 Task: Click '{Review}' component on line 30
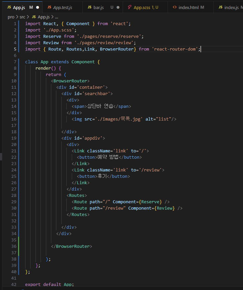point(165,208)
